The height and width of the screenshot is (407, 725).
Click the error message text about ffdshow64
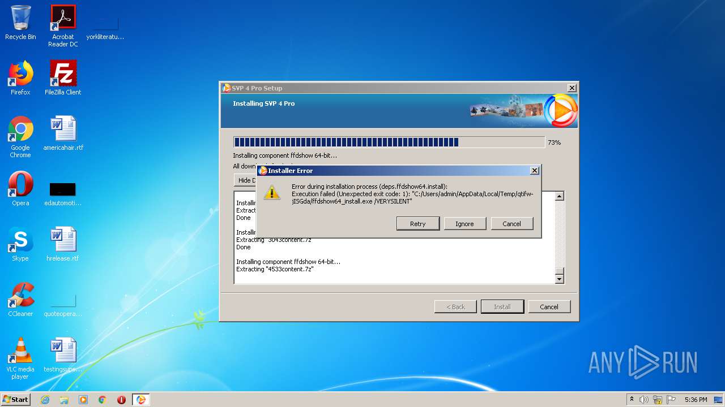[412, 194]
